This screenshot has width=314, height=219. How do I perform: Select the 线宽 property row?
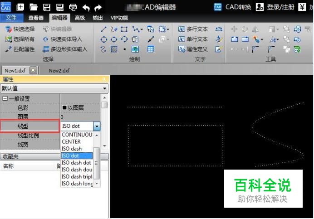point(30,144)
